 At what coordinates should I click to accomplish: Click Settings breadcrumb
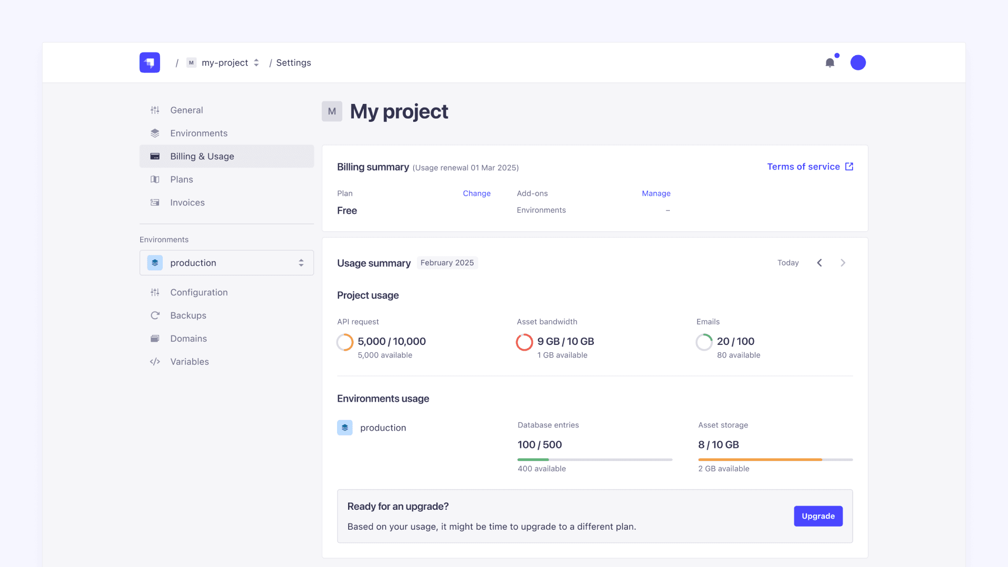click(x=293, y=62)
